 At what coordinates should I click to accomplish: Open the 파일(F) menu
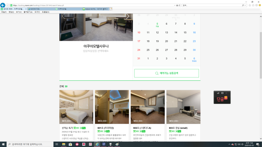pos(4,12)
